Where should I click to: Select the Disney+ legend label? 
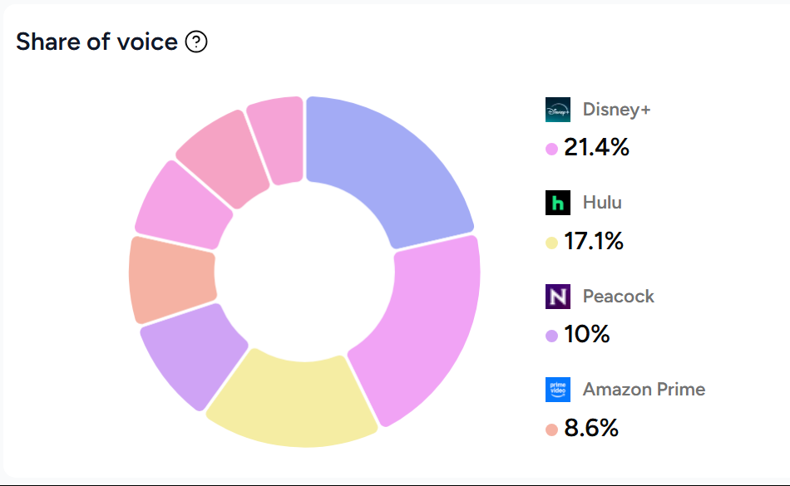[x=616, y=110]
